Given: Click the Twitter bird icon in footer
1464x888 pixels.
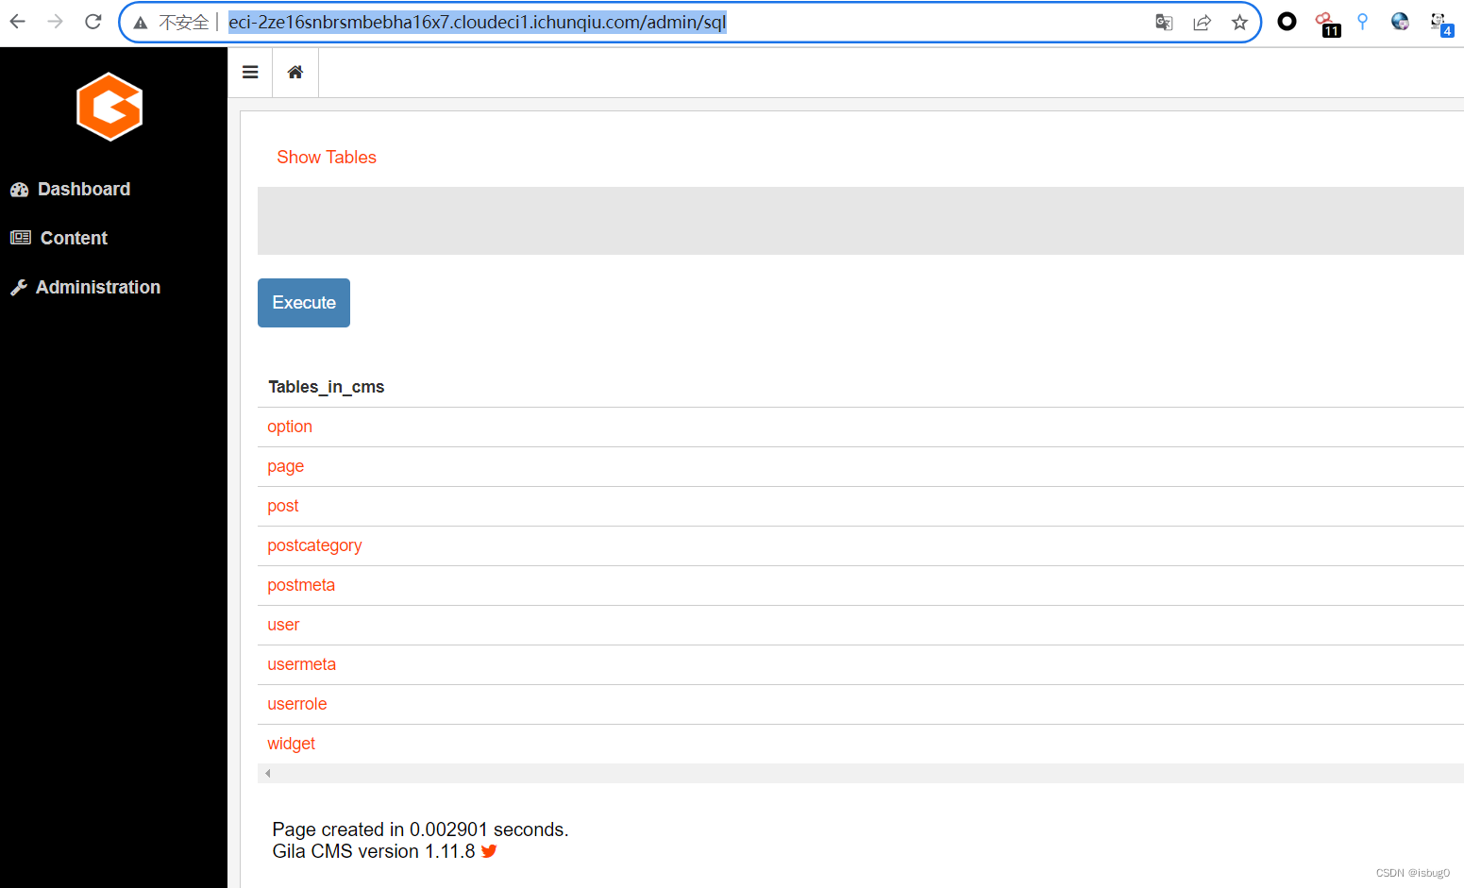Looking at the screenshot, I should click(489, 851).
